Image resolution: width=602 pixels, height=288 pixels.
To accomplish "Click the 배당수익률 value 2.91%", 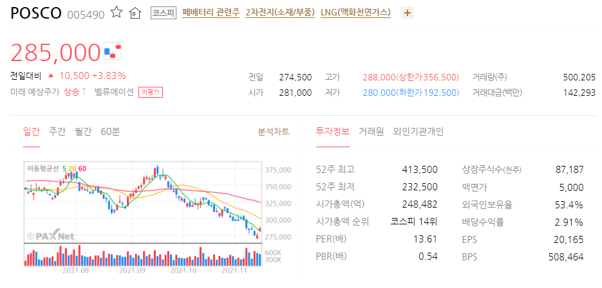I will tap(569, 222).
